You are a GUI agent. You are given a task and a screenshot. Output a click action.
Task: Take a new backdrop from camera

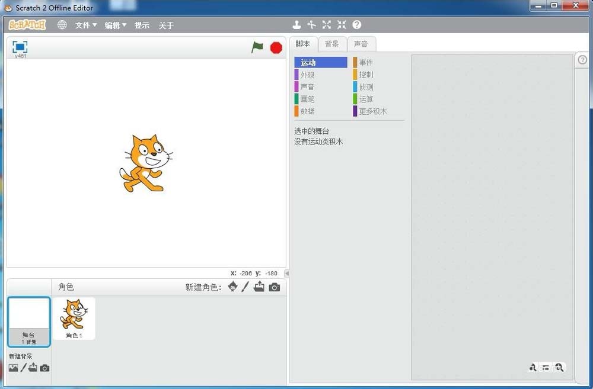44,368
